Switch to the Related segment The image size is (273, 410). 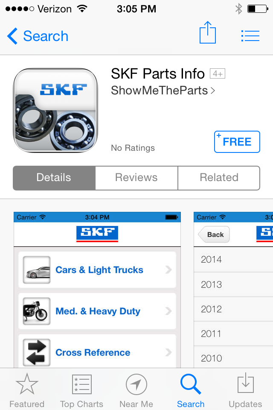(219, 178)
